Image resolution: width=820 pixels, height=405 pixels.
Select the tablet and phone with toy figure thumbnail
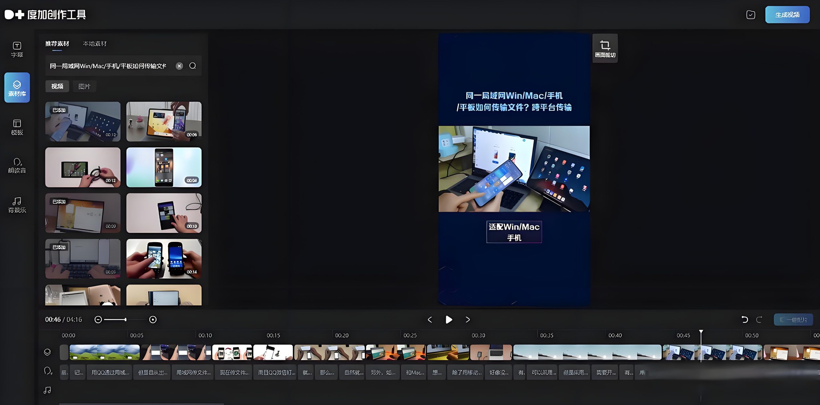164,122
